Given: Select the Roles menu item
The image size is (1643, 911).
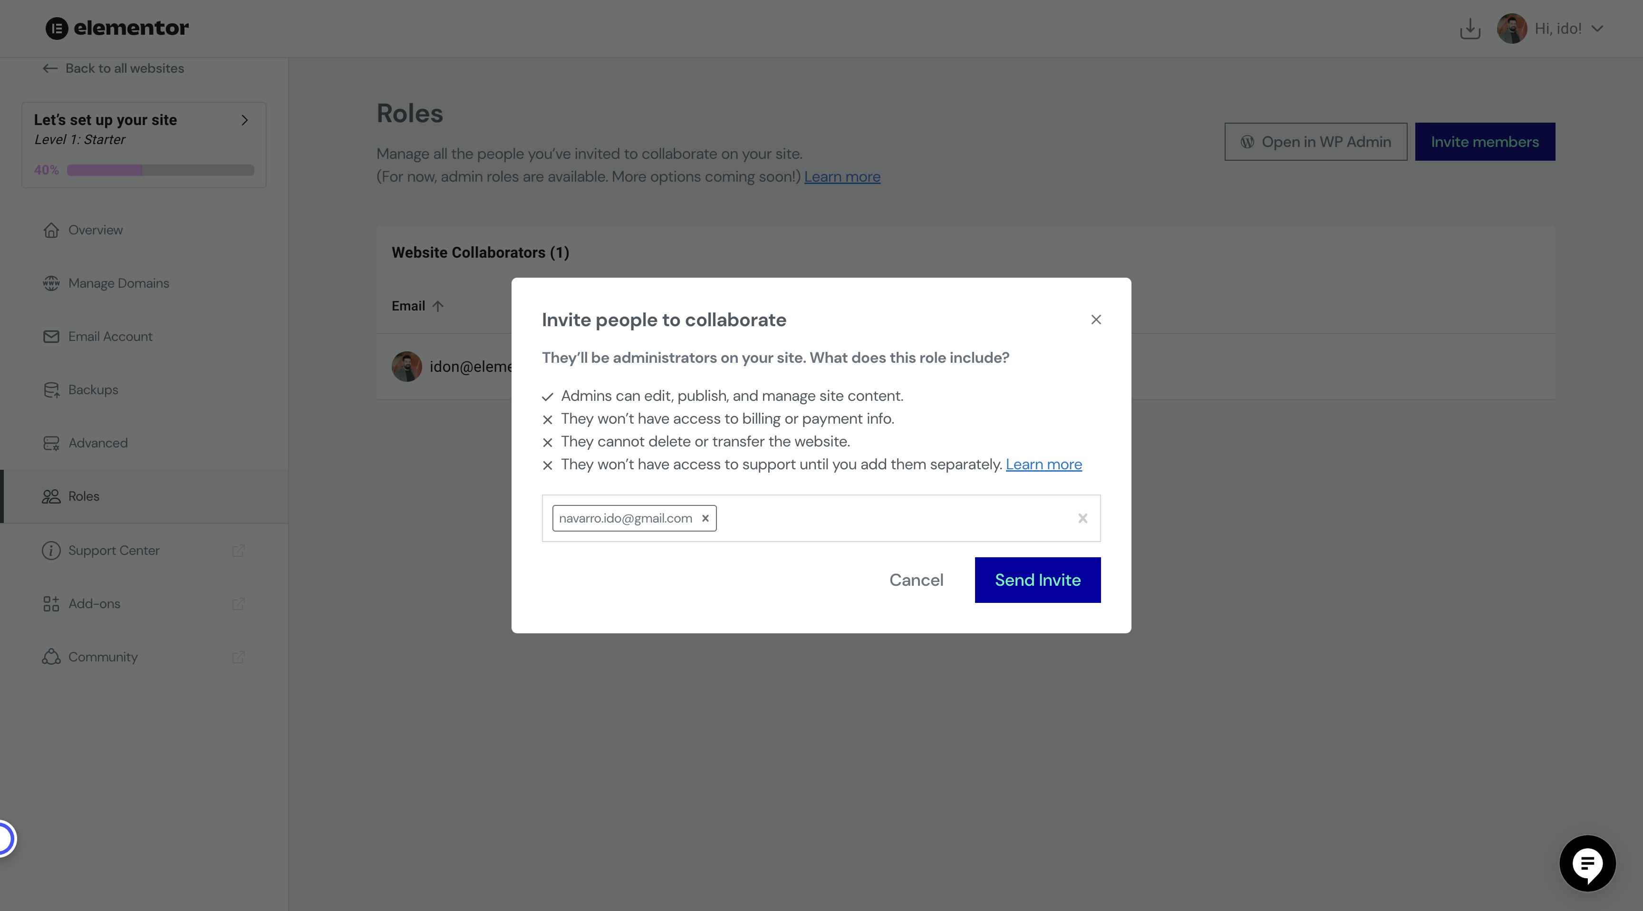Looking at the screenshot, I should 144,496.
